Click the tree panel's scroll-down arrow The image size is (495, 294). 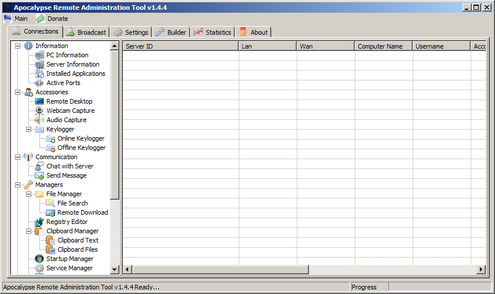pos(115,270)
